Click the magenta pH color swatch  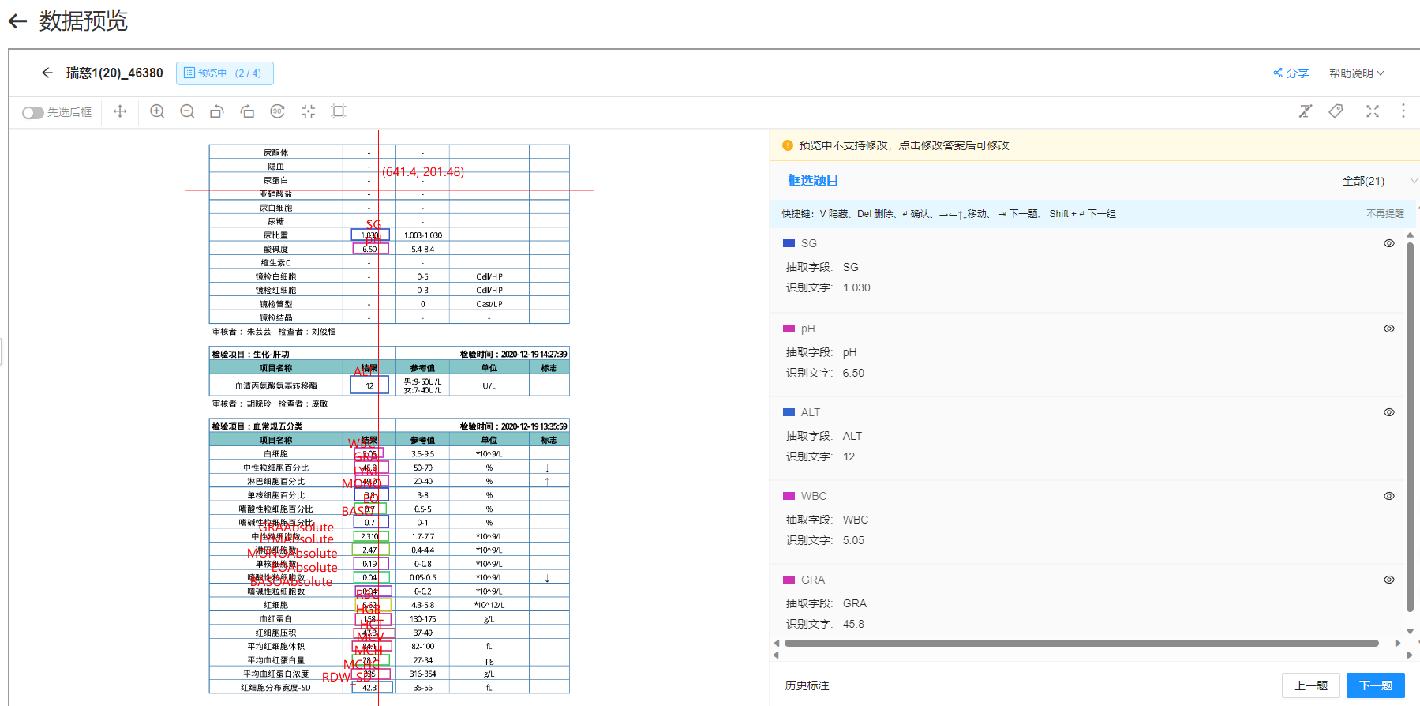click(789, 329)
